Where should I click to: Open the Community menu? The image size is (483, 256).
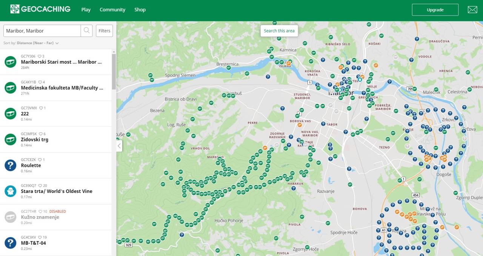(112, 10)
